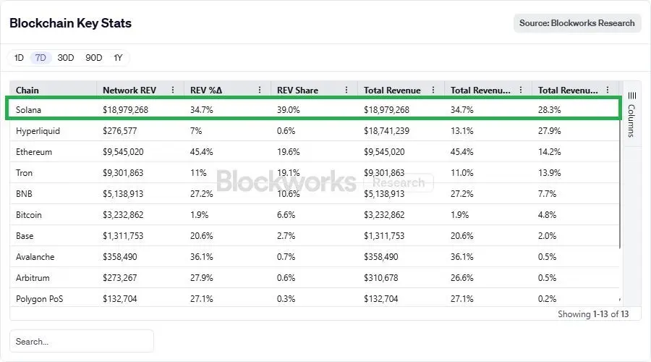Click the Ethereum chain name
The image size is (651, 362).
[34, 152]
